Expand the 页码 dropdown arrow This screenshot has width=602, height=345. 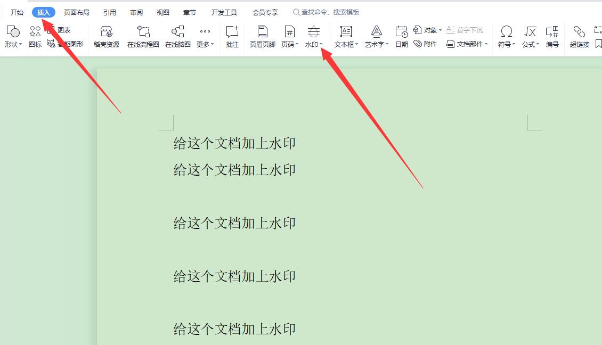point(297,45)
